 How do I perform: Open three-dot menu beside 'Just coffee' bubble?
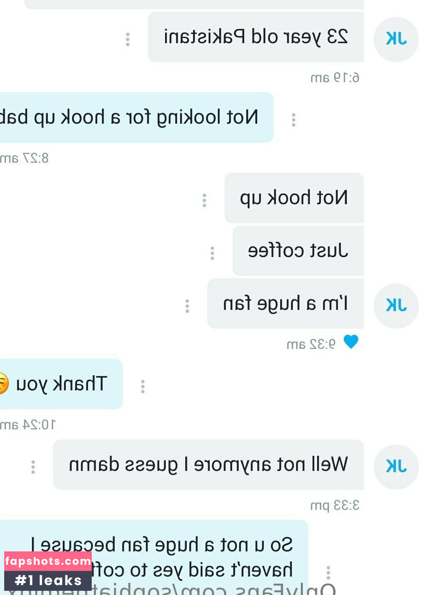pos(212,253)
